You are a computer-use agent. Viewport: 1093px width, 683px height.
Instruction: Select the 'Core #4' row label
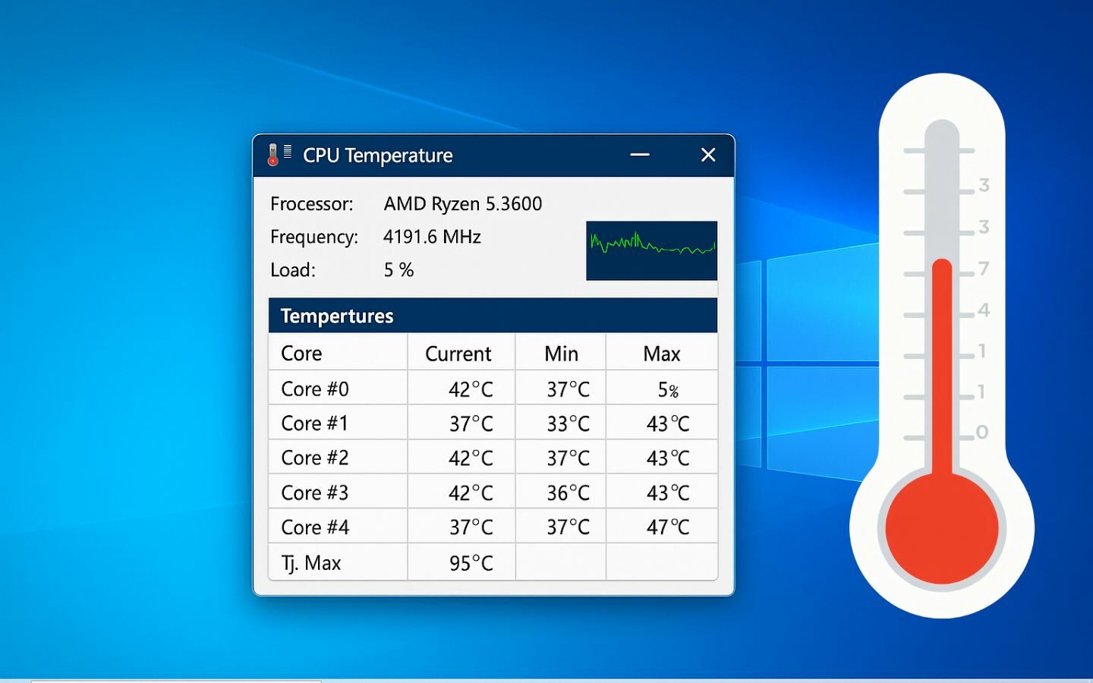coord(315,527)
